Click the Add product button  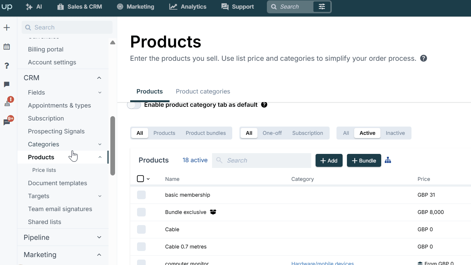(x=329, y=160)
